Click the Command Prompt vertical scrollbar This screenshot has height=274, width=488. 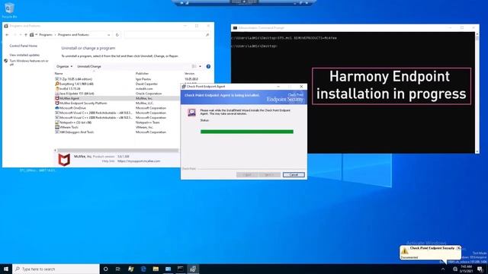tap(477, 93)
